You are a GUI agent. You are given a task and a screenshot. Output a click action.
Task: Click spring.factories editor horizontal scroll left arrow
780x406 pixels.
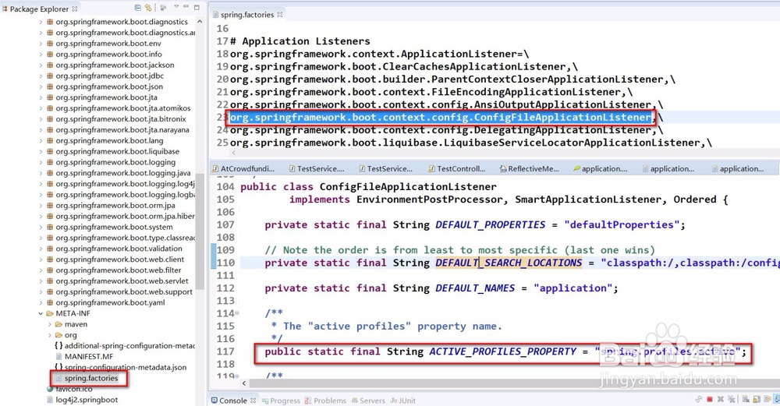tap(234, 154)
